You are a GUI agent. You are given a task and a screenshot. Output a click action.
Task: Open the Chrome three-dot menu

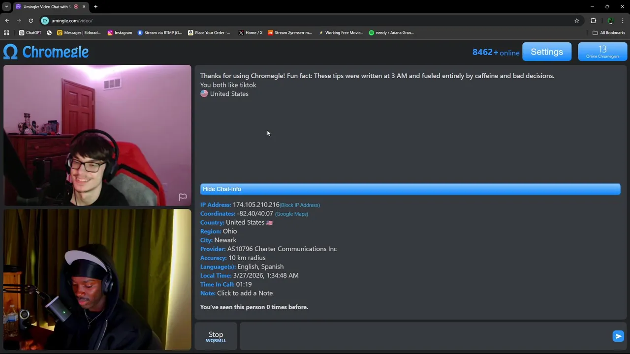623,21
